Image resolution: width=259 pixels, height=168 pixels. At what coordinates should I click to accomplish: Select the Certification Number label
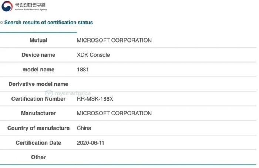pyautogui.click(x=38, y=99)
